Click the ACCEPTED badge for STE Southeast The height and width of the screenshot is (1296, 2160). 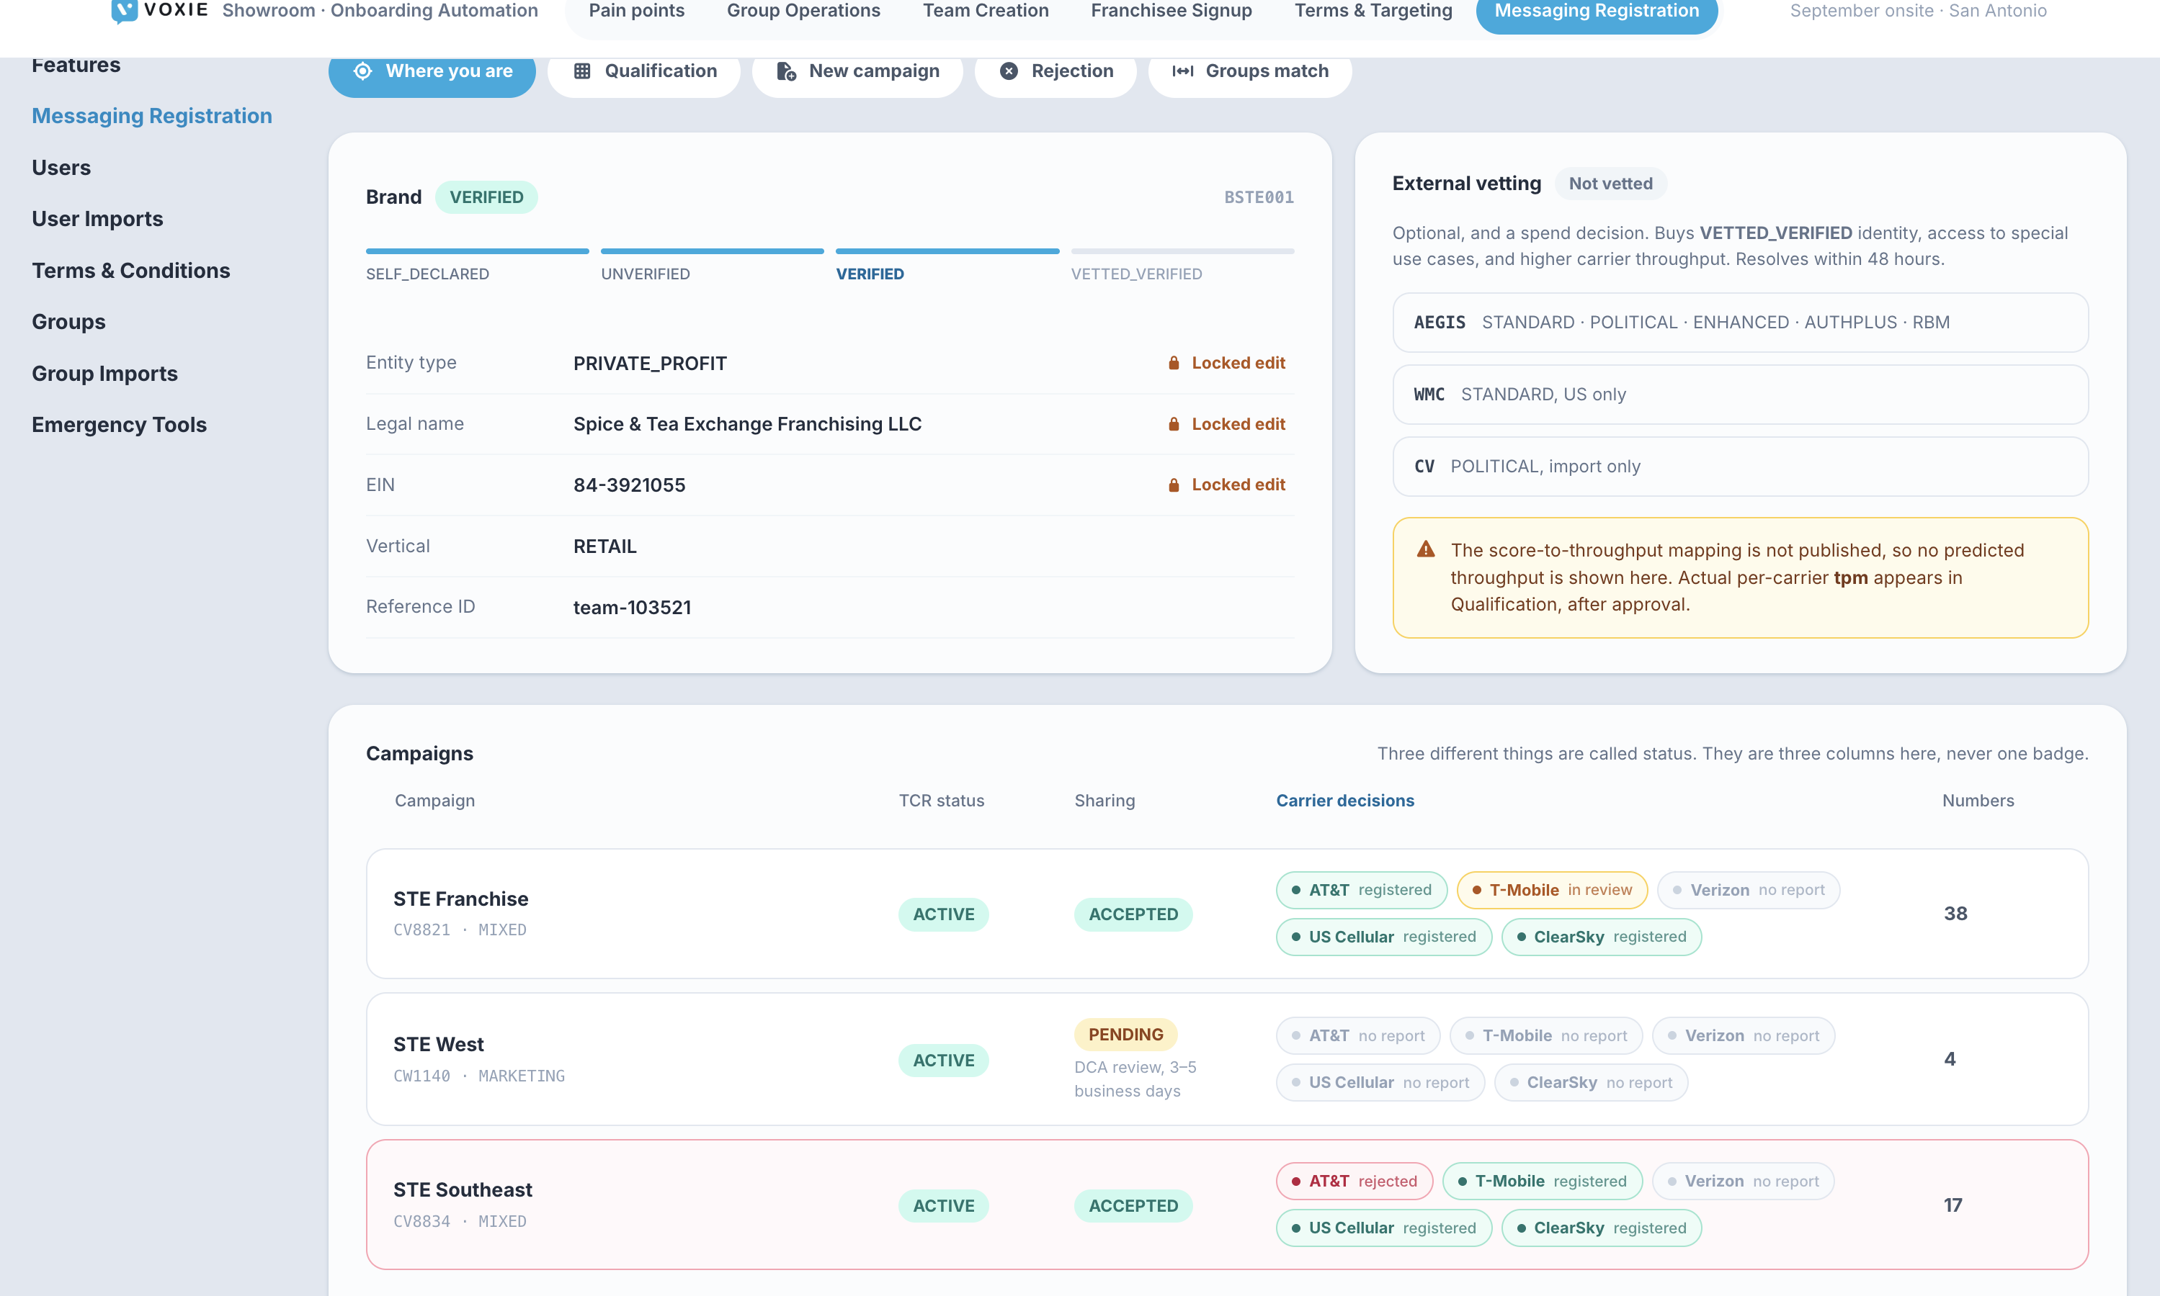point(1133,1206)
